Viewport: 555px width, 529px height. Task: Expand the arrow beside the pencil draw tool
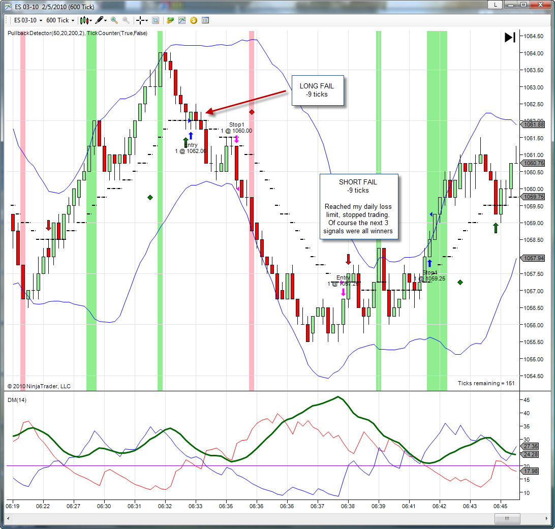[106, 20]
